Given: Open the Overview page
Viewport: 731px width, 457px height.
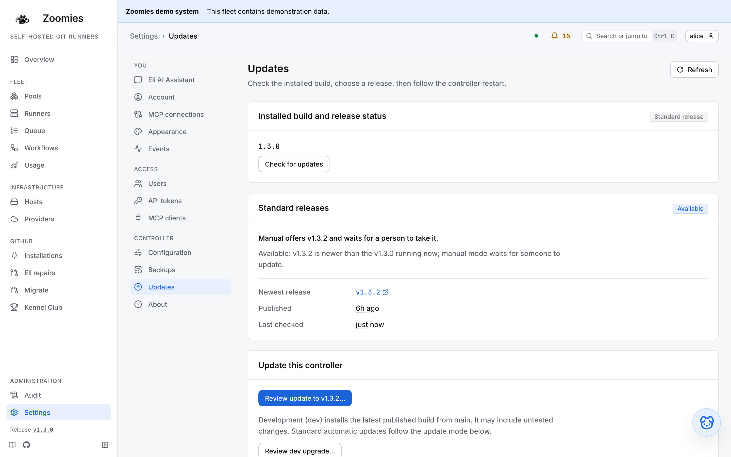Looking at the screenshot, I should (59, 60).
